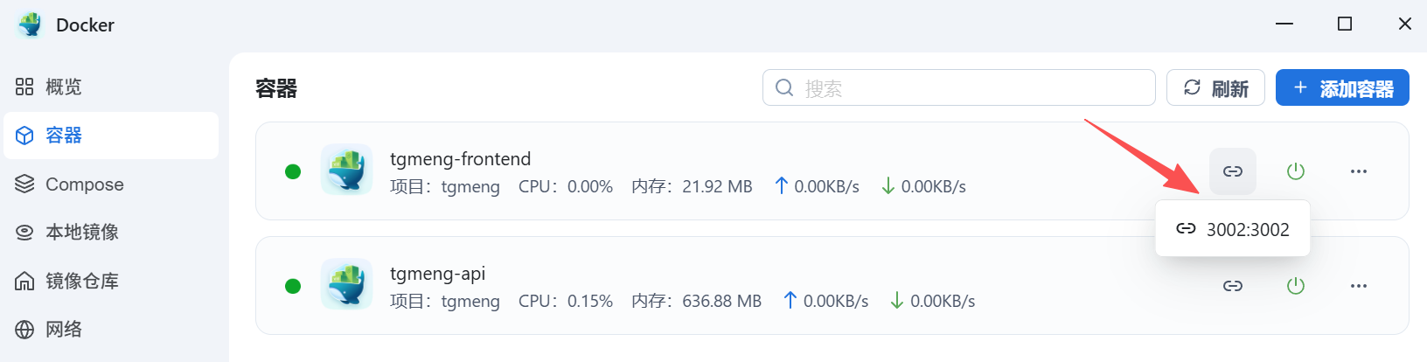Open the Compose section
This screenshot has width=1427, height=362.
[x=111, y=184]
